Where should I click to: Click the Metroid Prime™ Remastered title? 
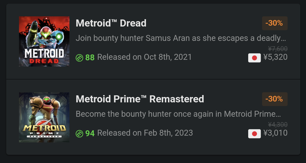point(140,99)
